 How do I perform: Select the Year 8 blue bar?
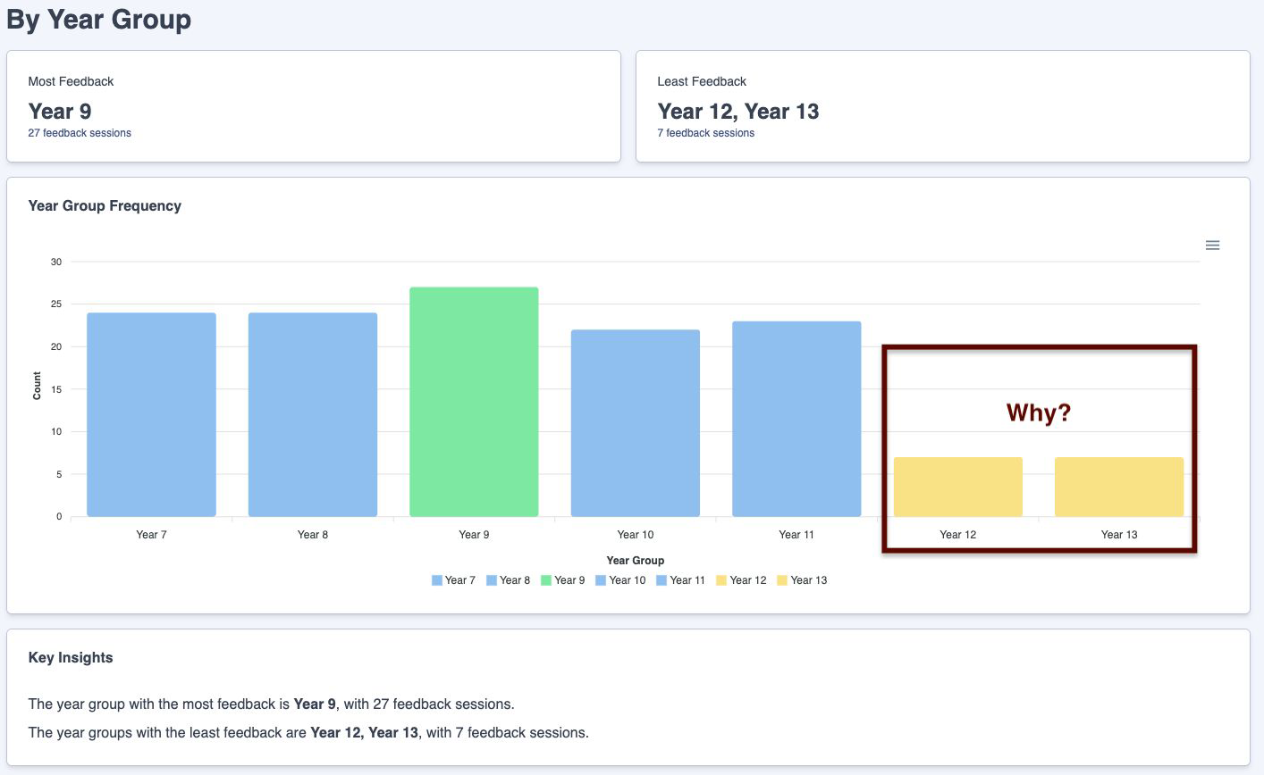pos(313,414)
